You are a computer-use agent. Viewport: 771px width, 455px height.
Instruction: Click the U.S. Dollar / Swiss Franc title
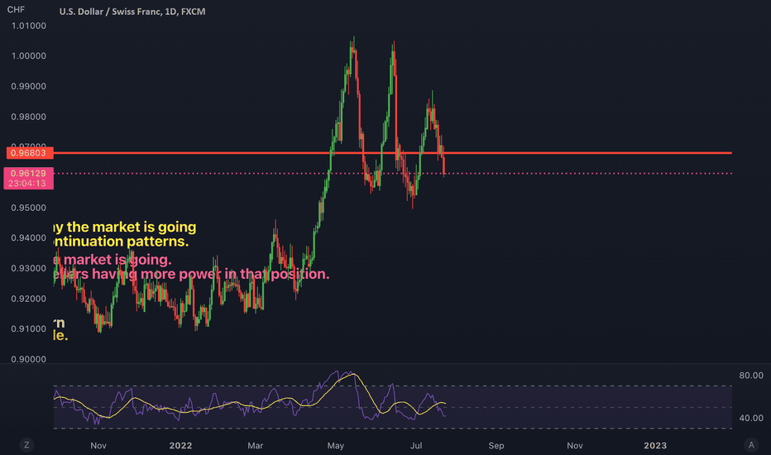[132, 12]
